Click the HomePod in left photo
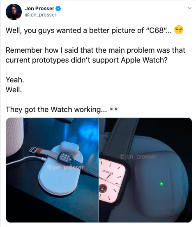Viewport: 196px width, 227px height. 15,137
